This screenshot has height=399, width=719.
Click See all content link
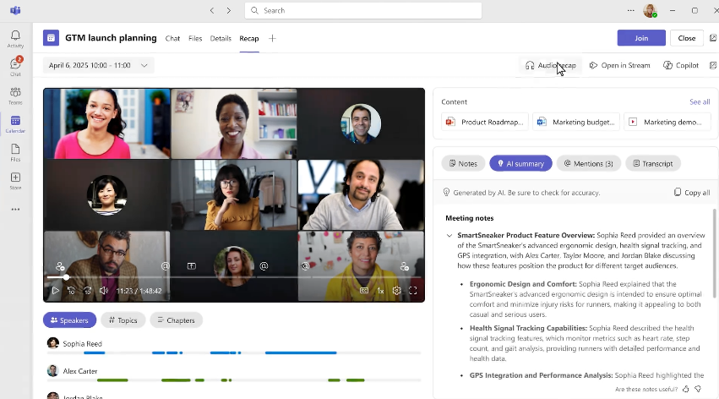coord(699,101)
